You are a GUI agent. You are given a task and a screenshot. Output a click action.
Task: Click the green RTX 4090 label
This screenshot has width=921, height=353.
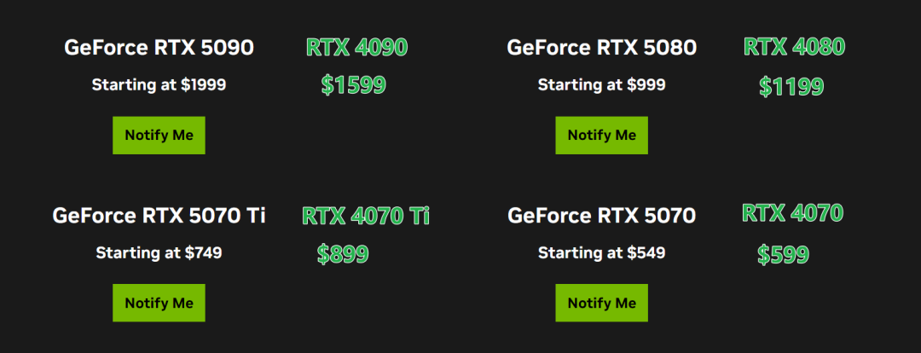point(356,48)
